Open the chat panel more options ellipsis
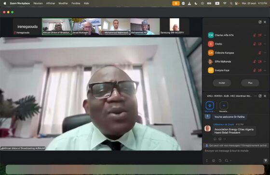270x175 pixels. coord(255,96)
